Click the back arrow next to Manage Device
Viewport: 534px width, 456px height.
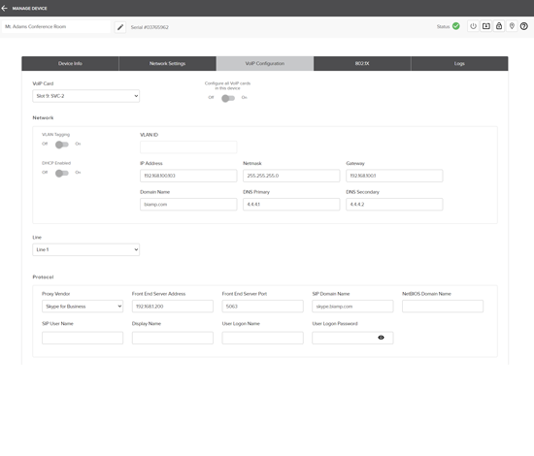5,8
